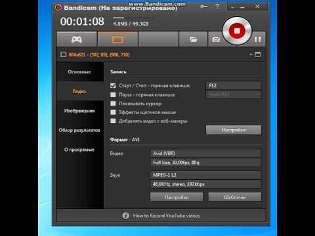
Task: Open the Изображения settings tab
Action: tap(79, 111)
